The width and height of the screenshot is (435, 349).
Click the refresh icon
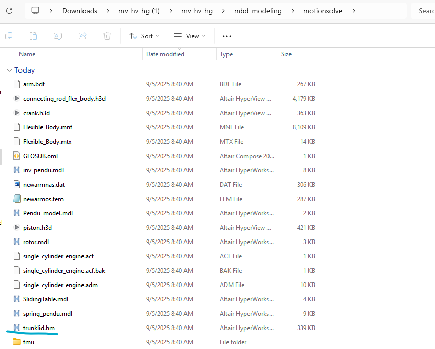click(9, 11)
